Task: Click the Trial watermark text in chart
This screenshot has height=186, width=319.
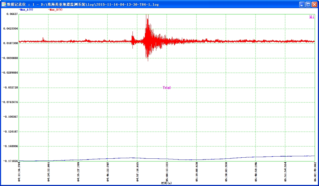Action: [167, 88]
